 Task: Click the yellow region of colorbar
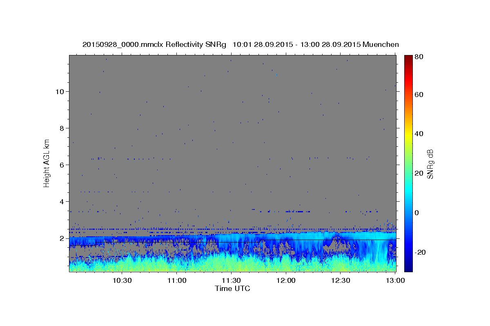(x=408, y=134)
